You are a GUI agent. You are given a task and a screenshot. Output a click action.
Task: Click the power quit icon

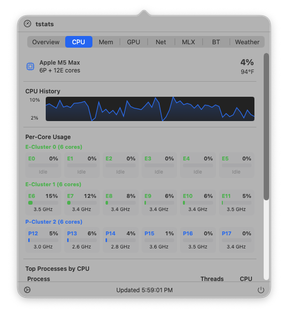pyautogui.click(x=261, y=290)
